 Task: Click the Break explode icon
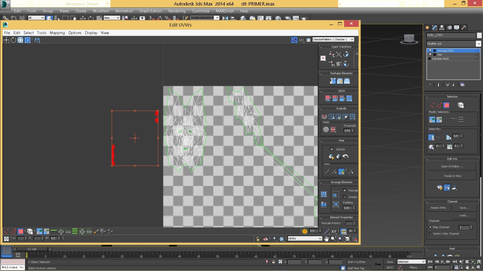324,116
